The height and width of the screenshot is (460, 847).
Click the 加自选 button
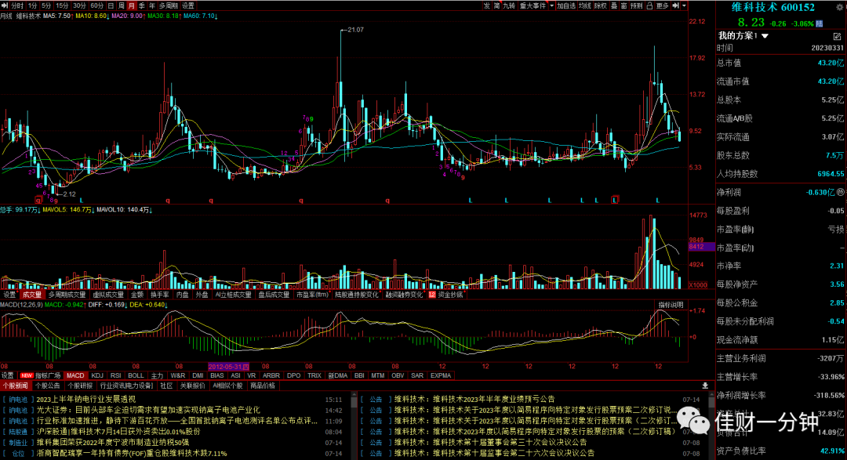(566, 5)
